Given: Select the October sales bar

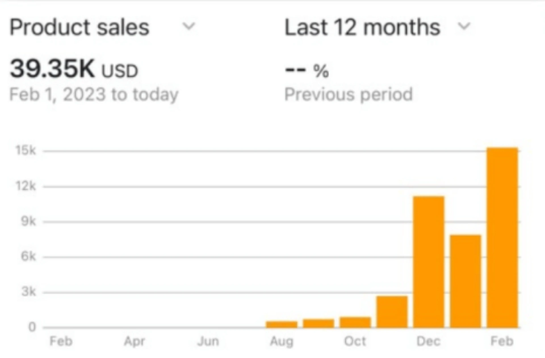Looking at the screenshot, I should pos(355,322).
